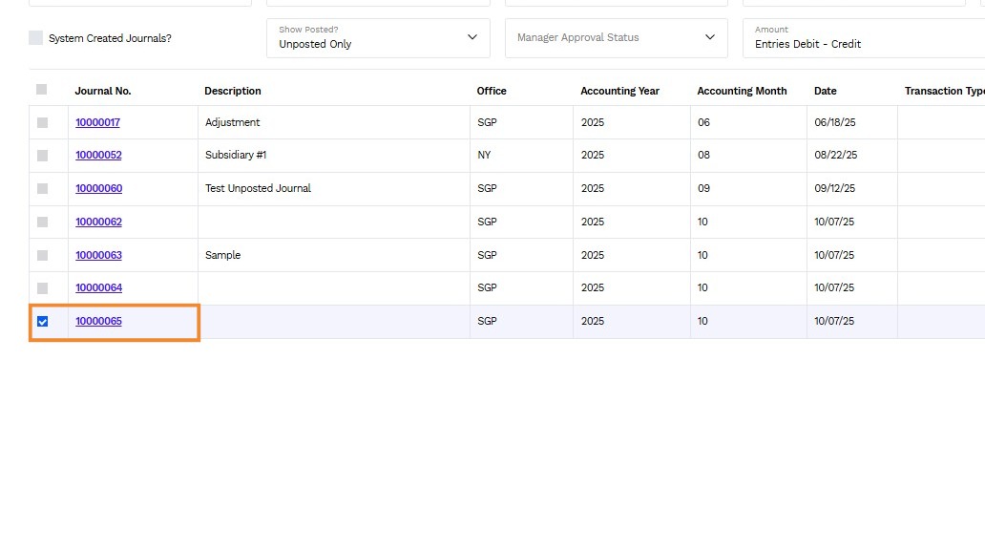Open the Show Posted dropdown
The image size is (985, 551).
point(378,37)
